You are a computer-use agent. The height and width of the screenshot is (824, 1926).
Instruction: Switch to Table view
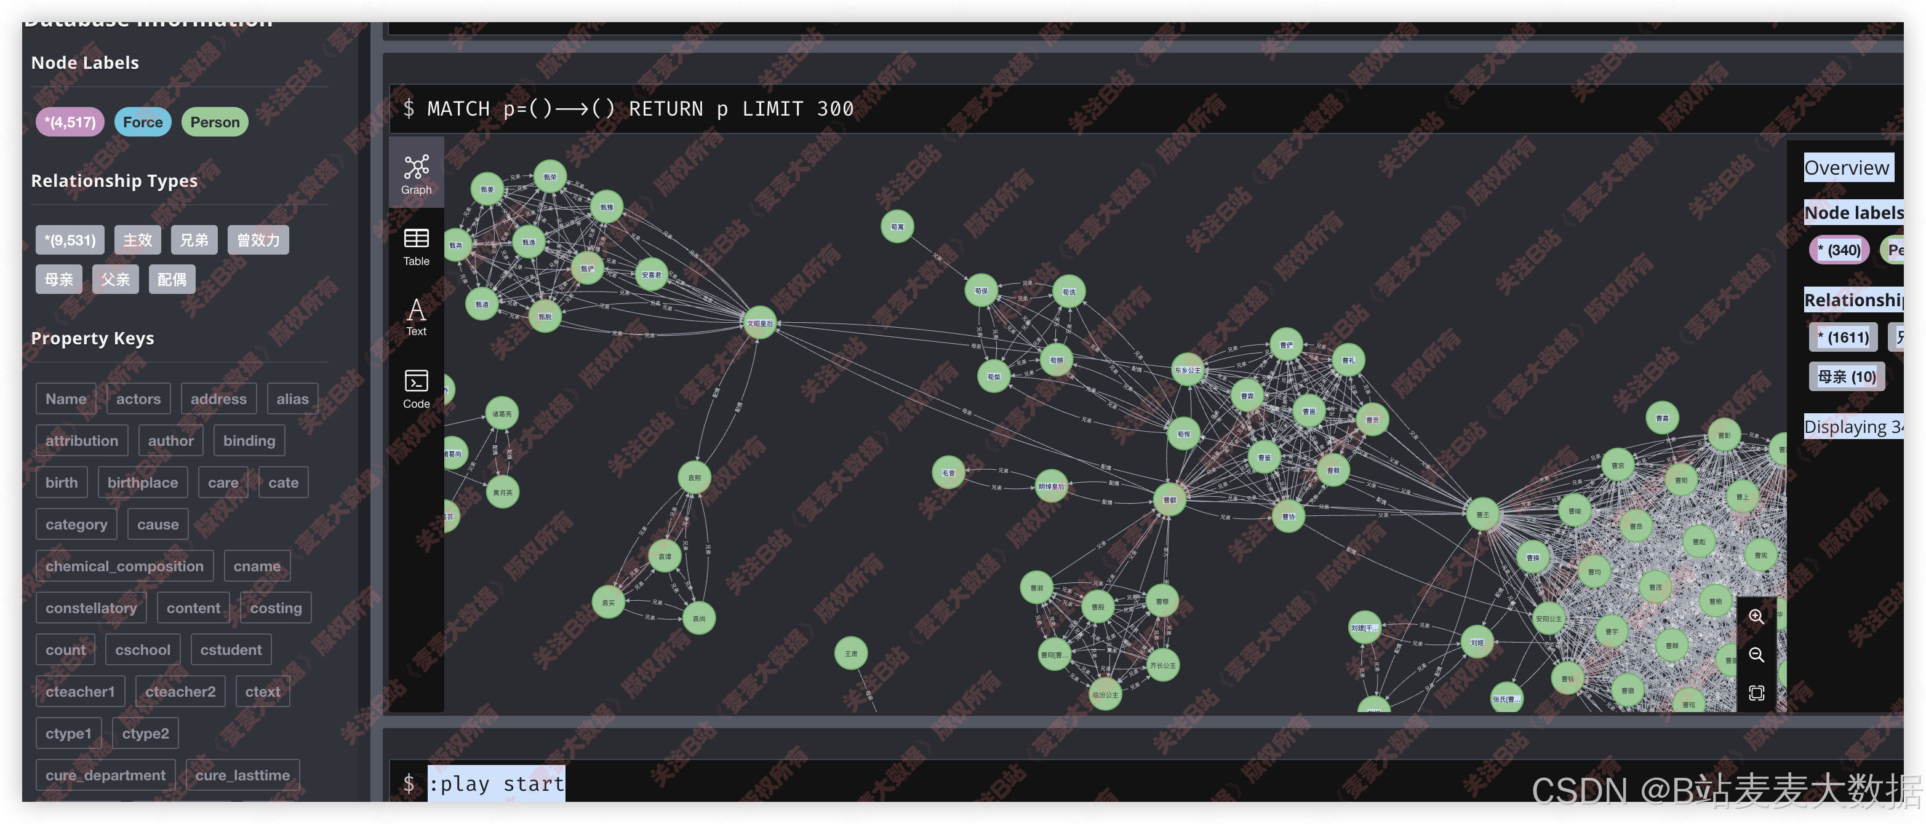(416, 247)
